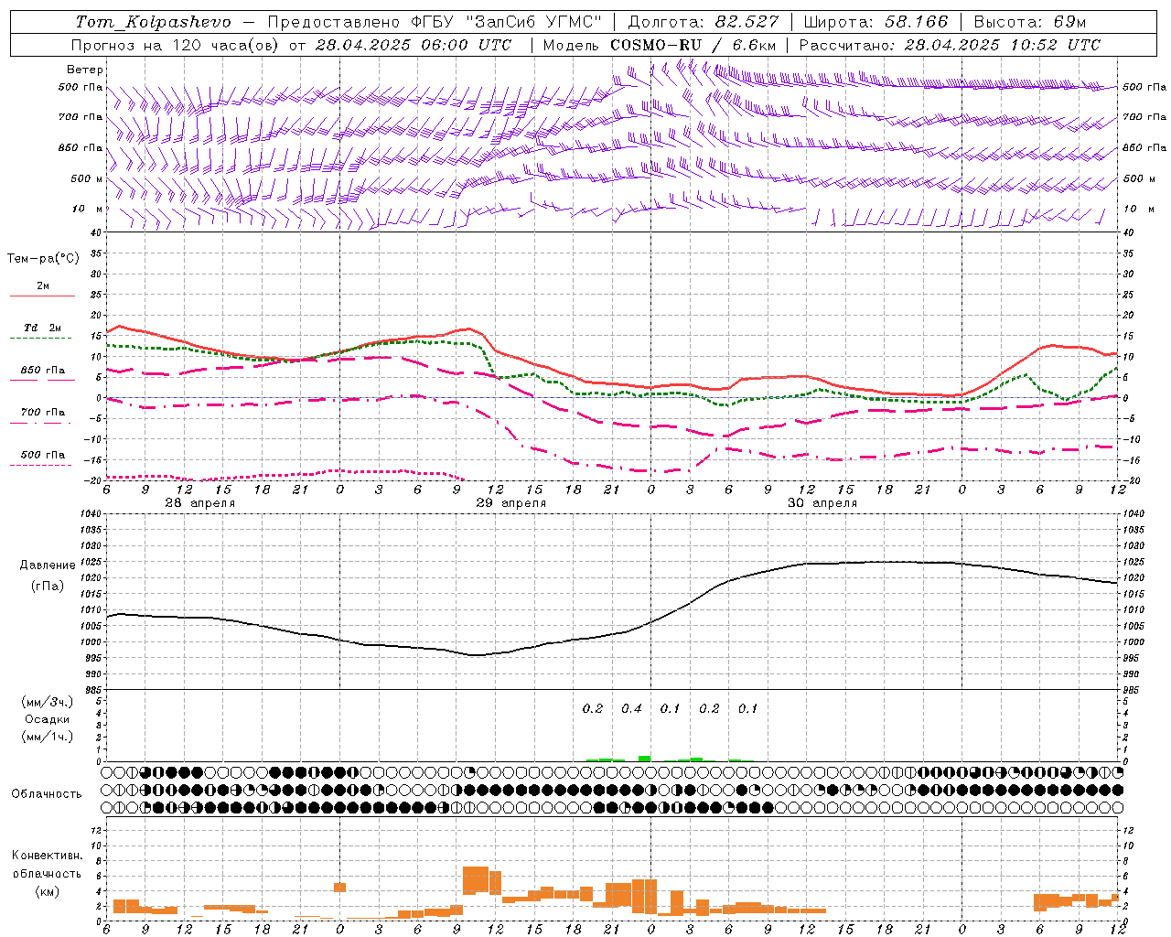This screenshot has height=937, width=1171.
Task: Click the station name Tom_Kolpashevo
Action: pos(153,22)
